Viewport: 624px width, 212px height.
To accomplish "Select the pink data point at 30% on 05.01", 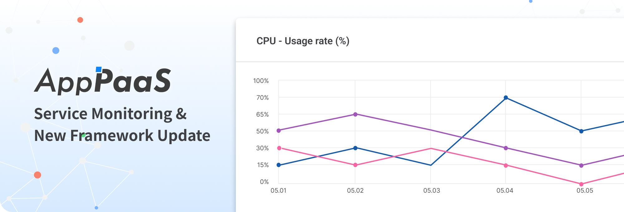I will click(x=279, y=148).
